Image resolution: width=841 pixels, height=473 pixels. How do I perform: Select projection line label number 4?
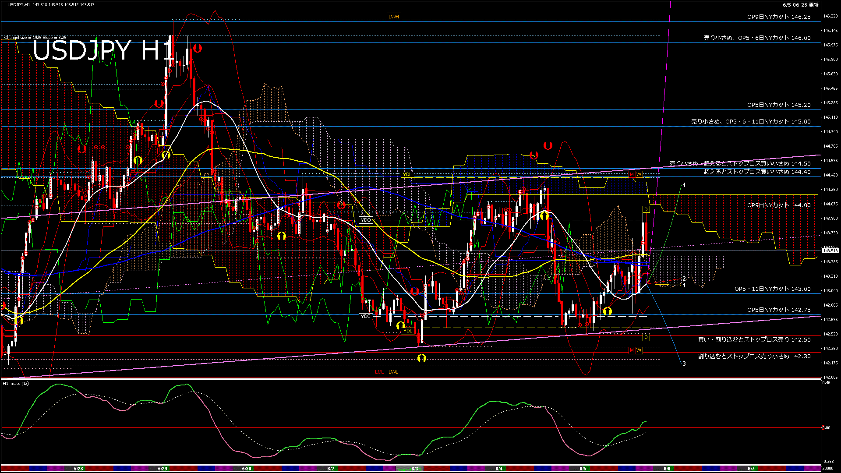tap(684, 185)
